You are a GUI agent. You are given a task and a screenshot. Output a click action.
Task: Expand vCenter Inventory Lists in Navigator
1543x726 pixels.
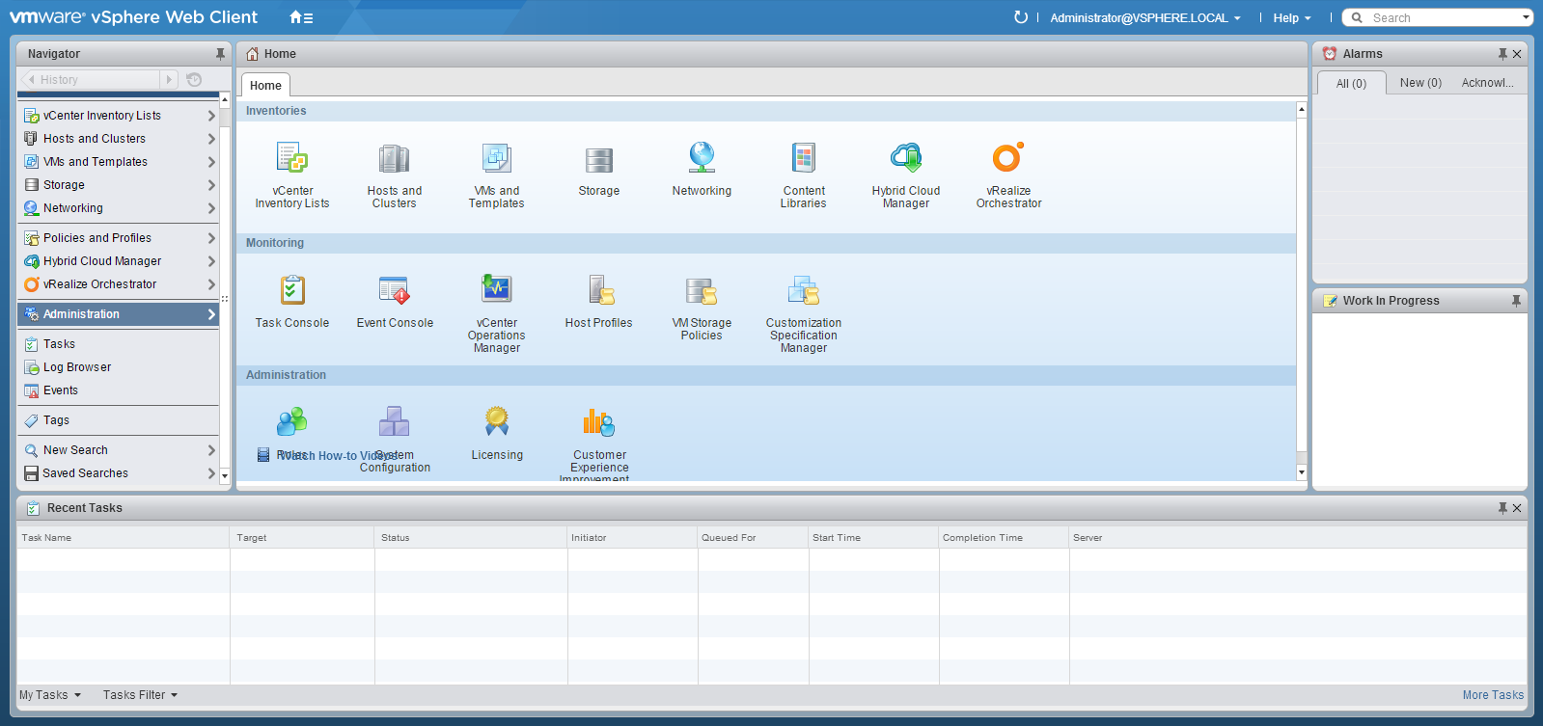coord(211,116)
